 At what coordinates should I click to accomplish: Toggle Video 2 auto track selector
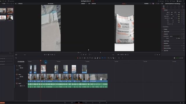click(x=21, y=68)
